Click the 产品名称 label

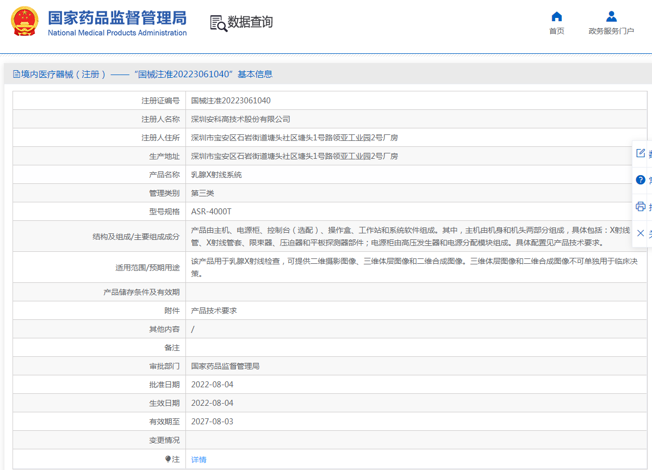[x=164, y=175]
